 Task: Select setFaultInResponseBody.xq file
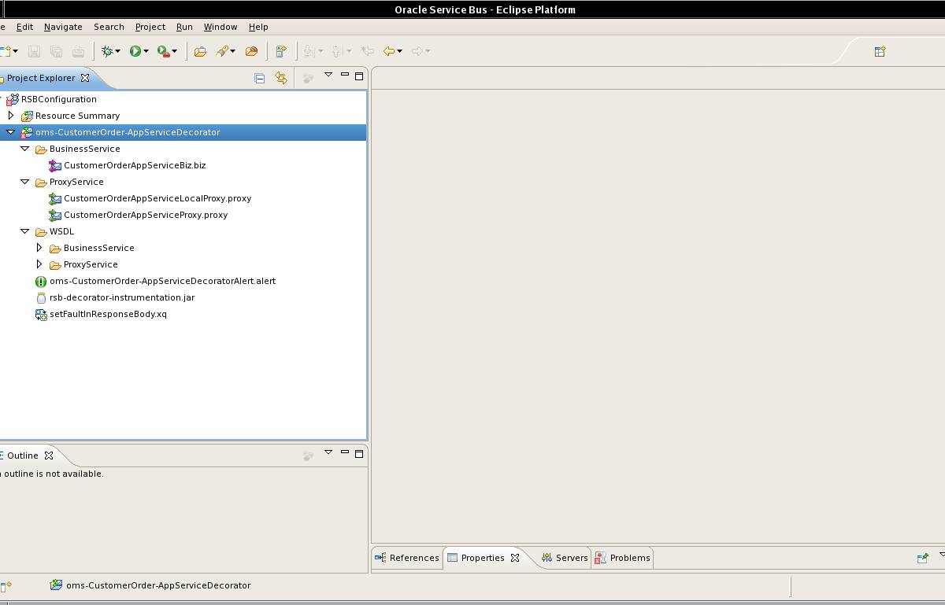click(108, 314)
